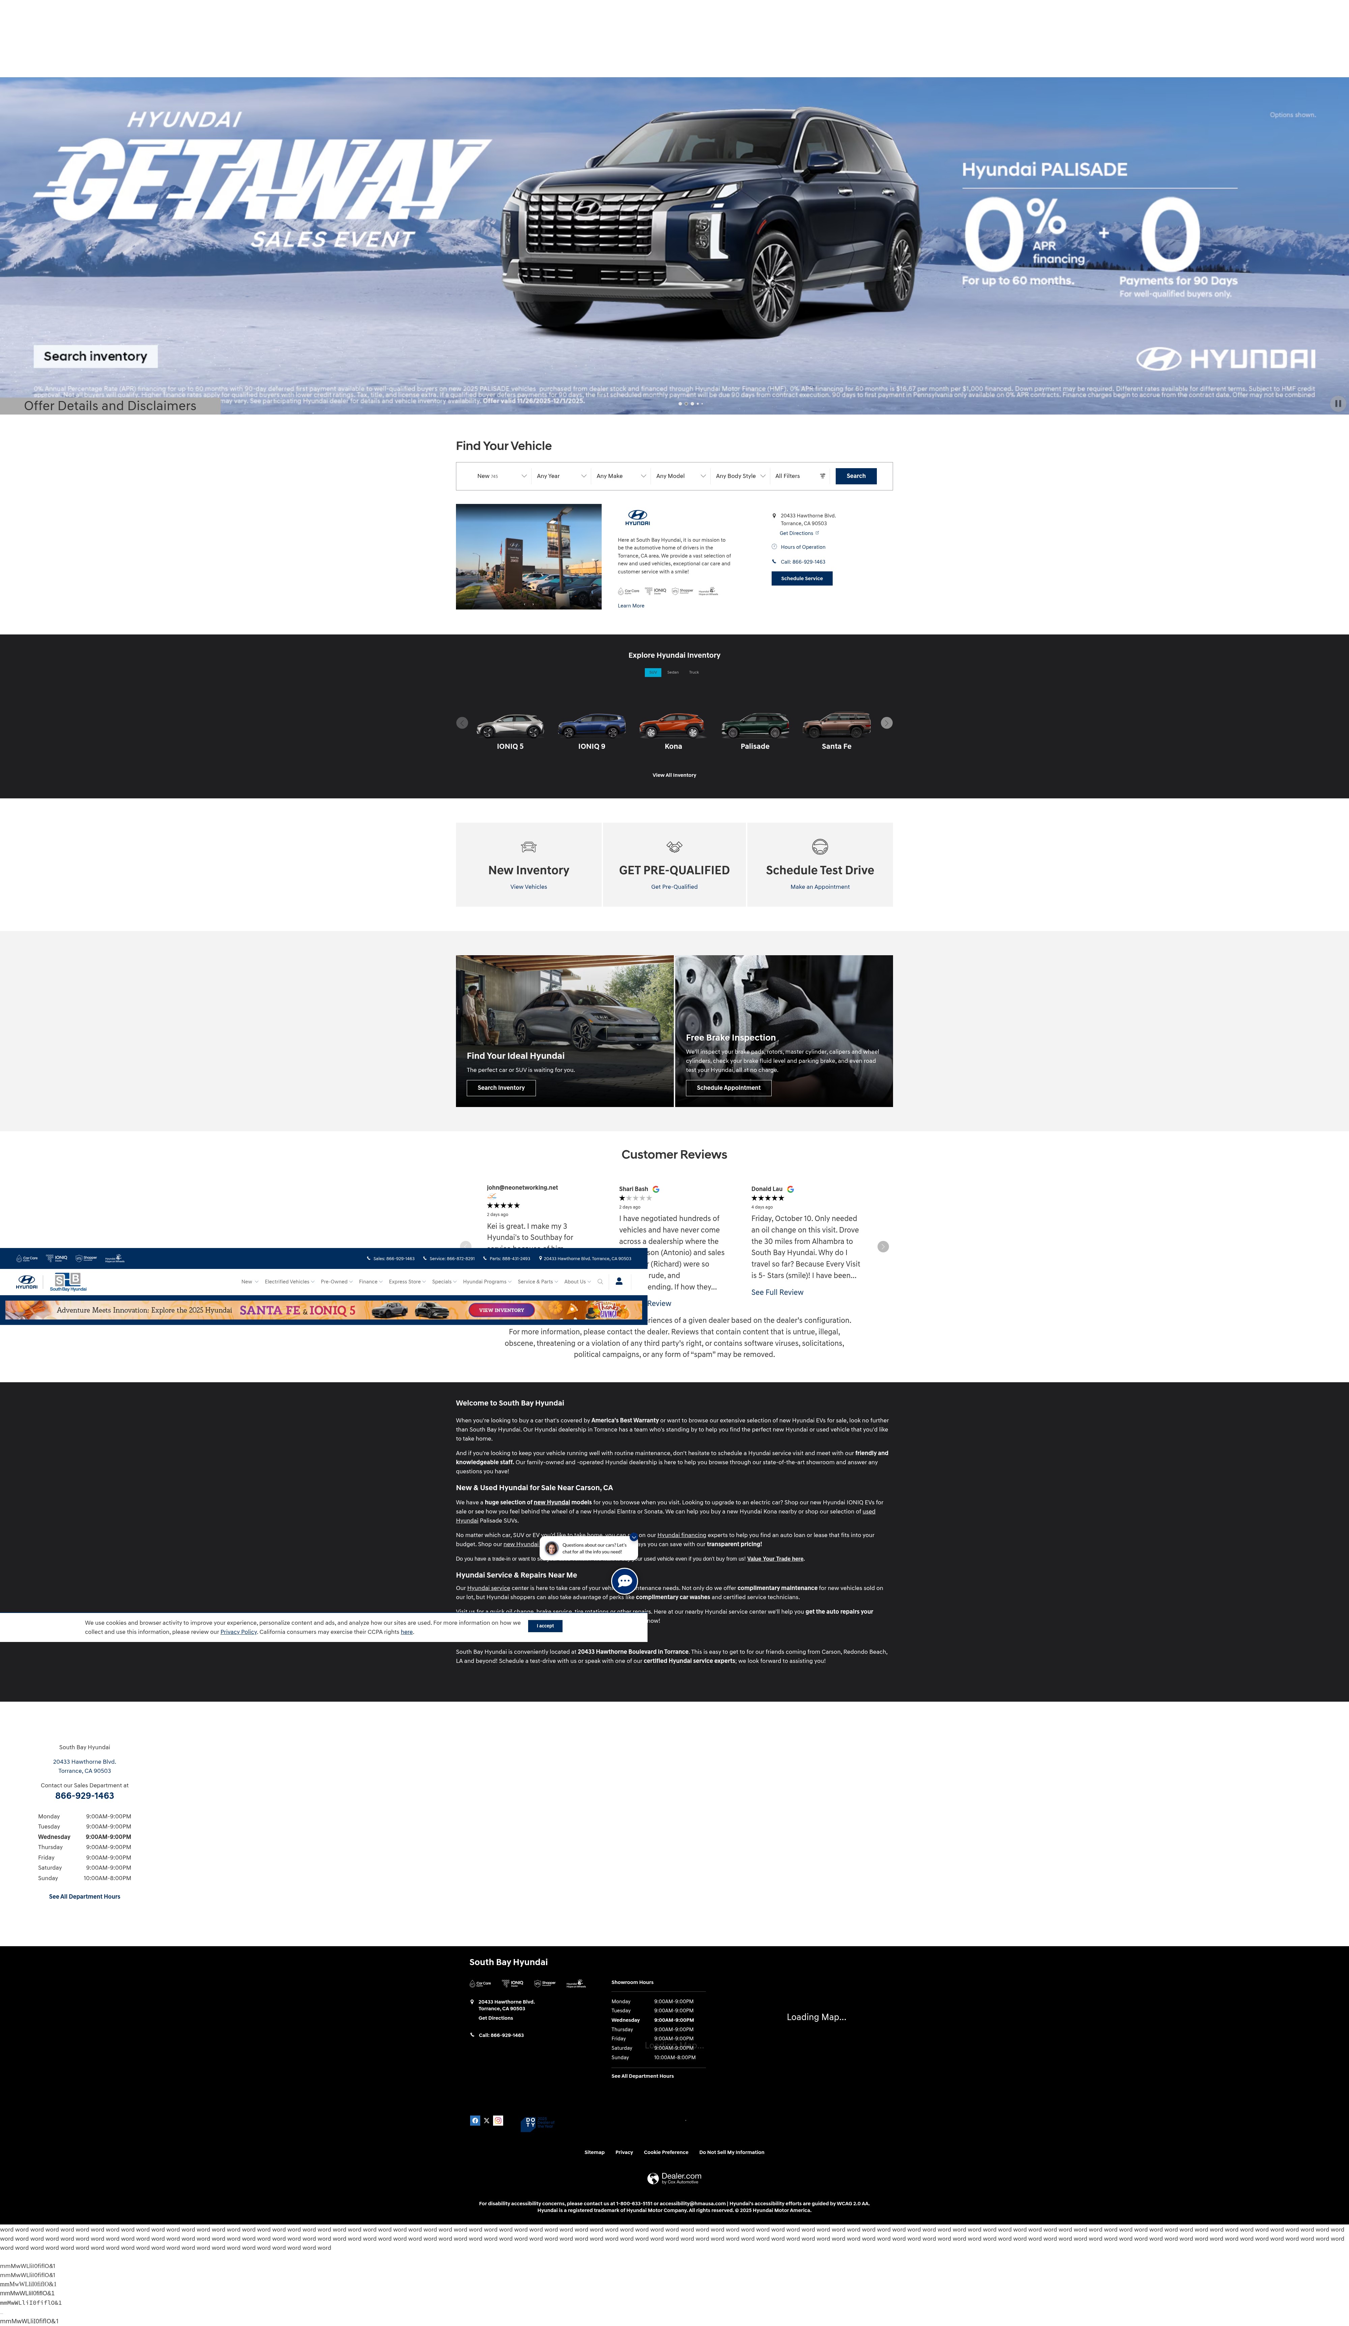Click Schedule Appointment on brake inspection card
This screenshot has height=2326, width=1349.
point(729,1087)
